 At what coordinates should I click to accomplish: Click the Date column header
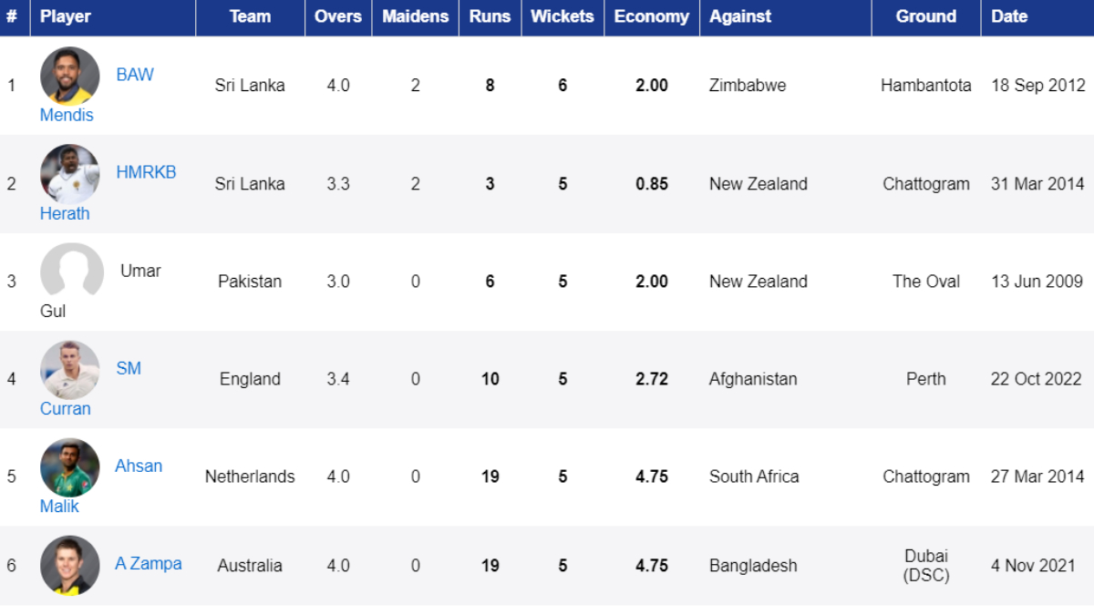[1009, 16]
